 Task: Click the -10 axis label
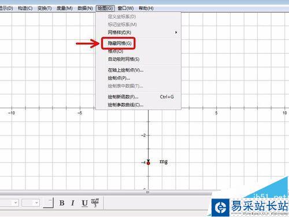click(12, 113)
